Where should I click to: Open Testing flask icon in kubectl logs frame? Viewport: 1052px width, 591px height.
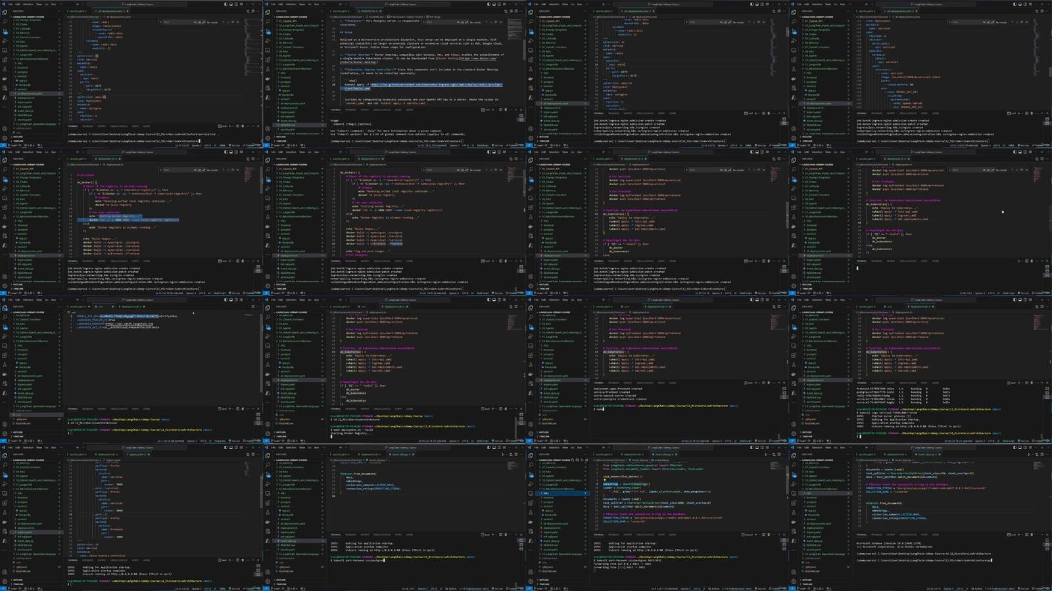[794, 364]
